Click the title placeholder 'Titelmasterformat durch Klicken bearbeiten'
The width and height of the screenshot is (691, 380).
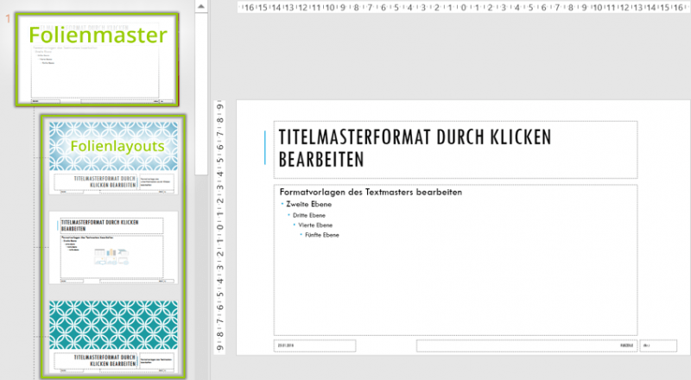(455, 149)
